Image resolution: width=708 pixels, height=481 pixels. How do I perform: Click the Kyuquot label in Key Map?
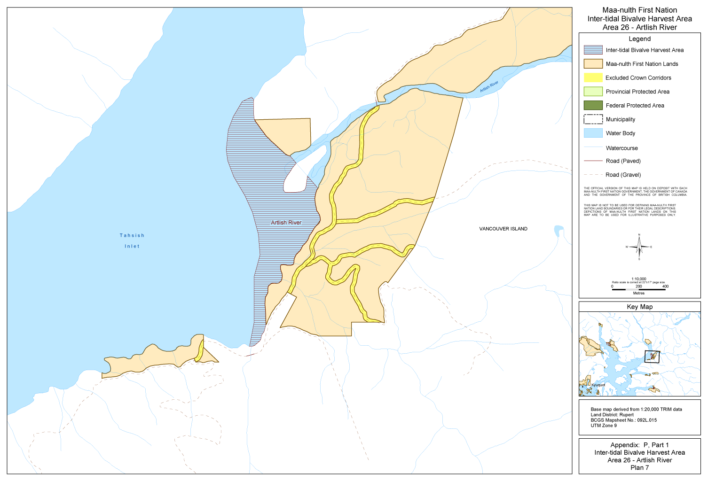click(x=598, y=385)
